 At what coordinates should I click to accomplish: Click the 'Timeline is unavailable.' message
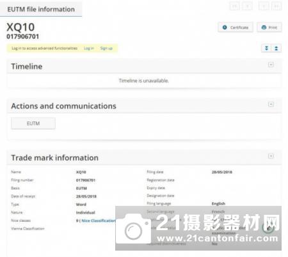pyautogui.click(x=144, y=81)
